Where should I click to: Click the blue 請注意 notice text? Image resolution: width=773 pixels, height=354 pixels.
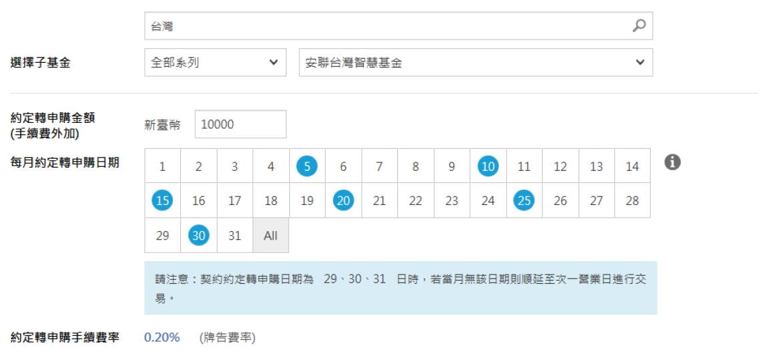point(401,289)
